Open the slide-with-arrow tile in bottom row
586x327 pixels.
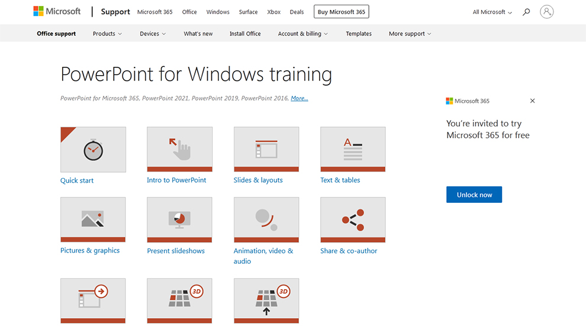point(93,300)
